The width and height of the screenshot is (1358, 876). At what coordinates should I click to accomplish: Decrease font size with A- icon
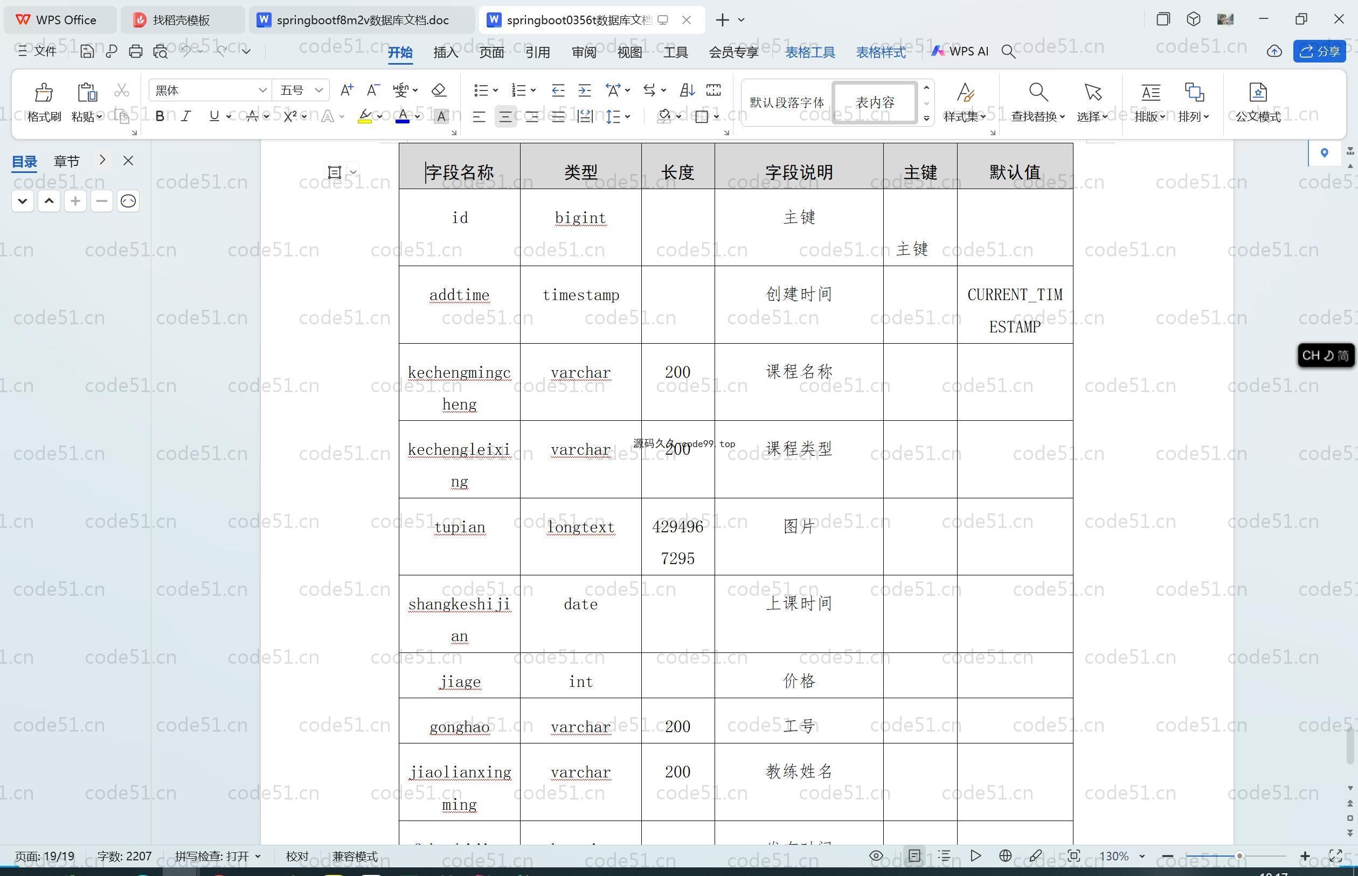point(372,90)
